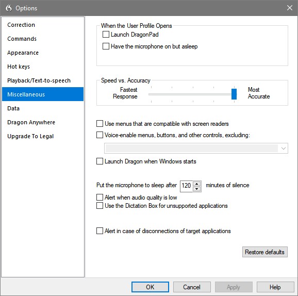Close the Options dialog with X
The image size is (298, 296).
pyautogui.click(x=289, y=8)
